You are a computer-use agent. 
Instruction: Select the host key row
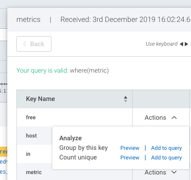[35, 136]
